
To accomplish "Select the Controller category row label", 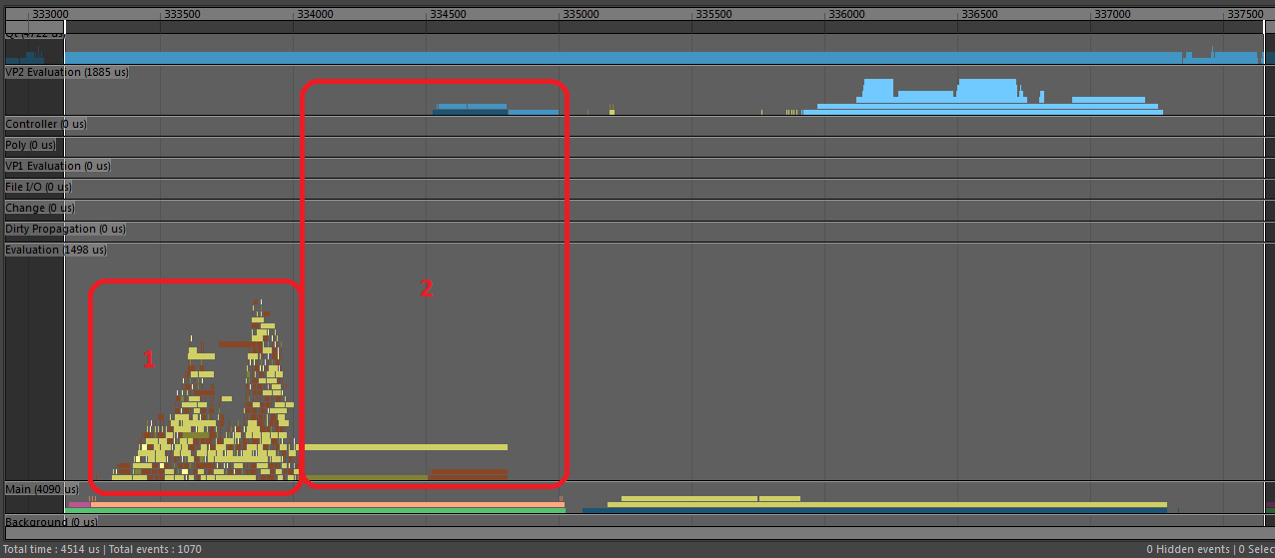I will pyautogui.click(x=46, y=125).
